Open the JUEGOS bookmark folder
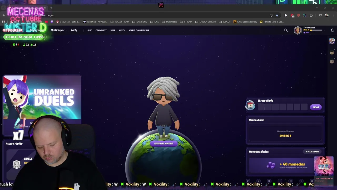The height and width of the screenshot is (190, 337). tap(225, 22)
